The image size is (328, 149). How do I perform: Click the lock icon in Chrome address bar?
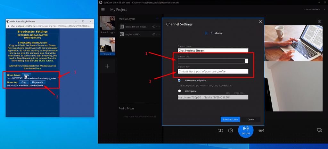pos(9,26)
